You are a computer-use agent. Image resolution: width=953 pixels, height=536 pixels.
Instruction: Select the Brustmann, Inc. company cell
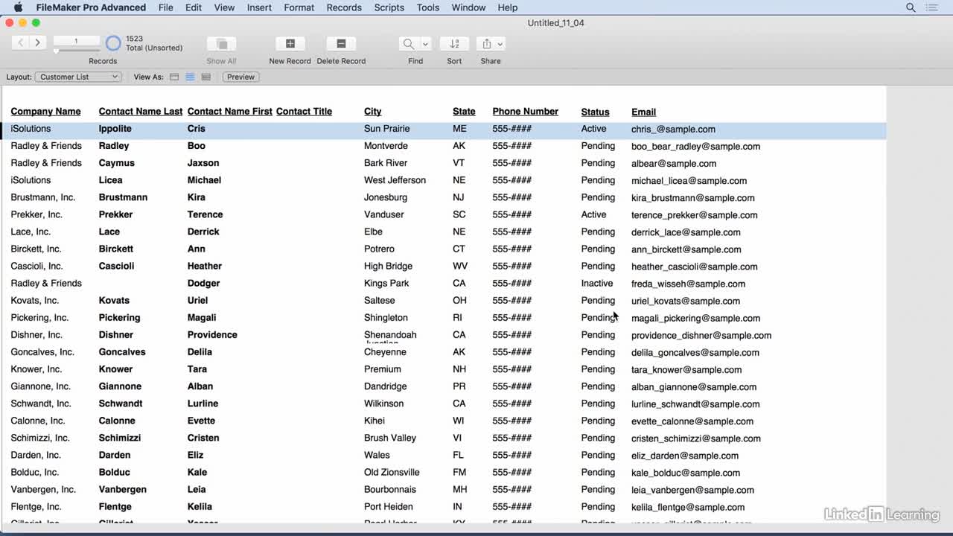point(43,197)
